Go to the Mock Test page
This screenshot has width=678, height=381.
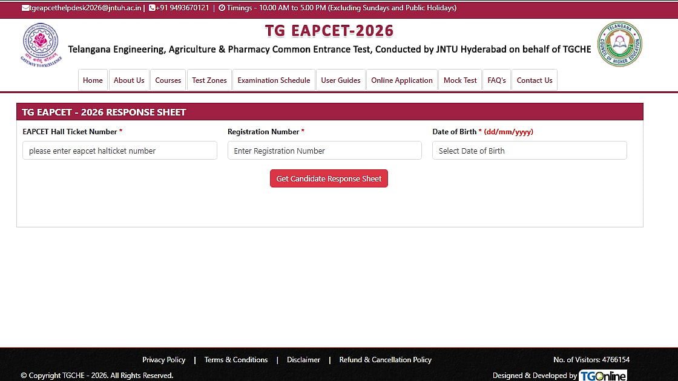coord(460,80)
